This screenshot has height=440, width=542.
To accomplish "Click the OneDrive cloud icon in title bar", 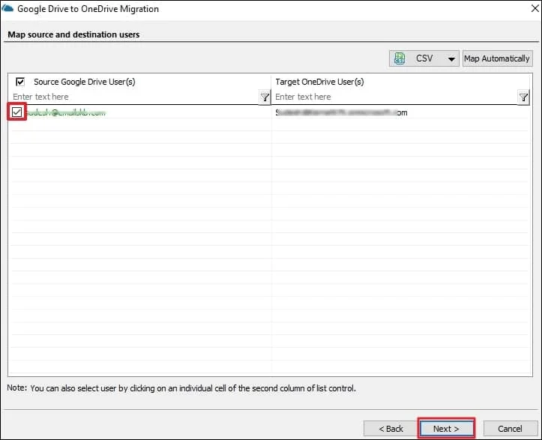I will [7, 8].
